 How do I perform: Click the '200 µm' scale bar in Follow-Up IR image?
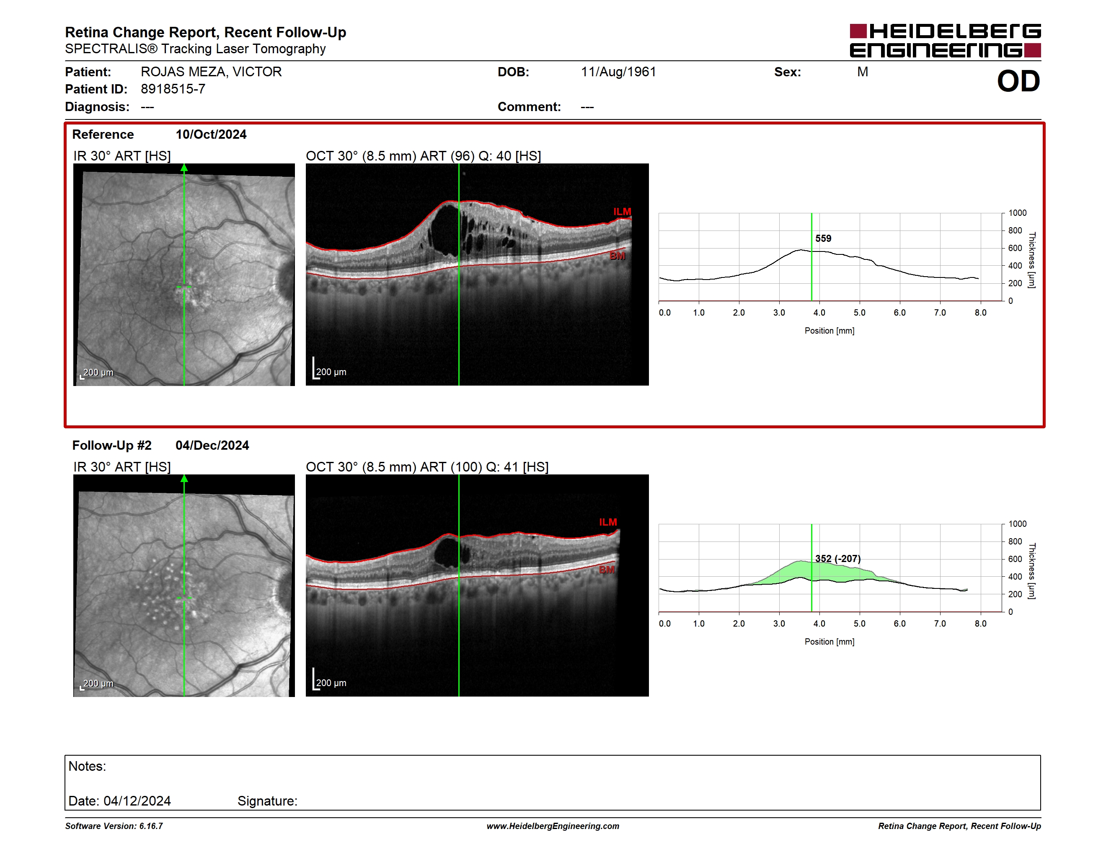(97, 684)
